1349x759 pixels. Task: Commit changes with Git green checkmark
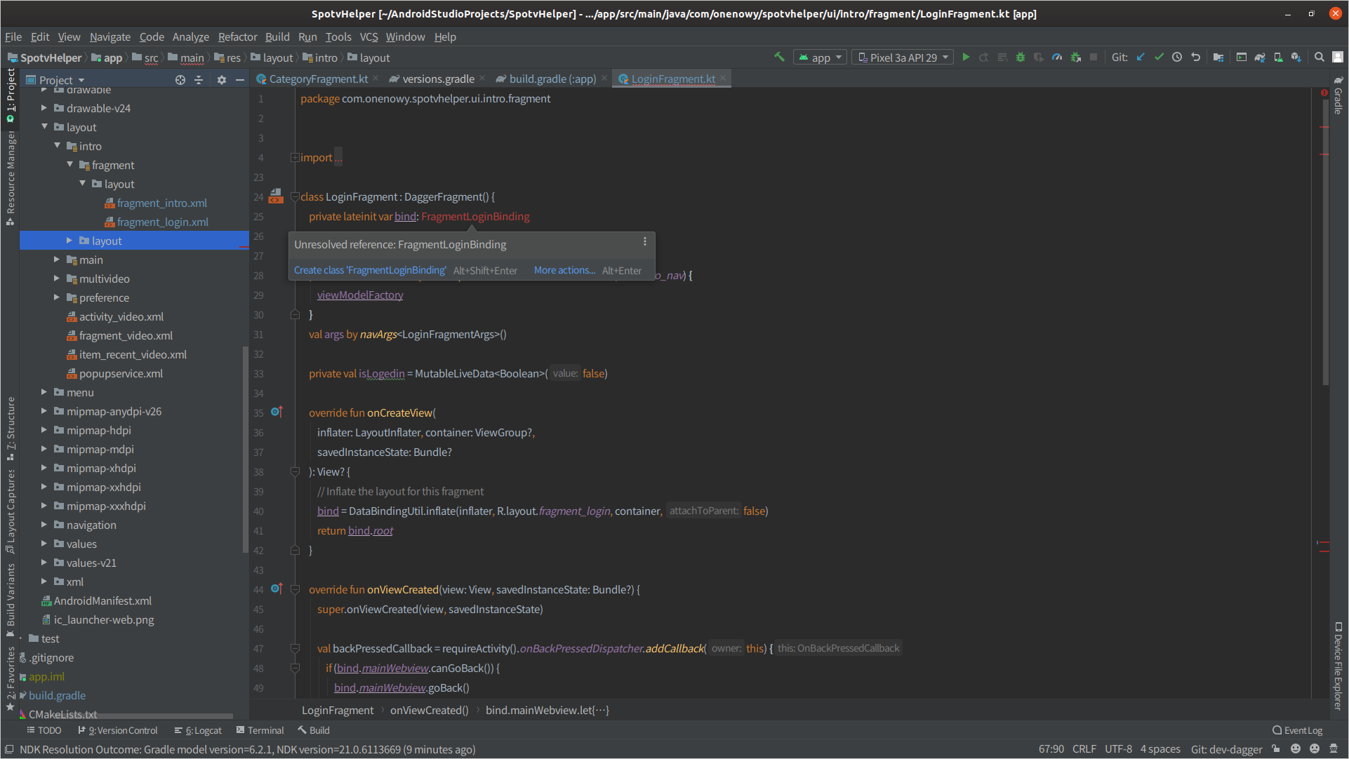[1159, 58]
